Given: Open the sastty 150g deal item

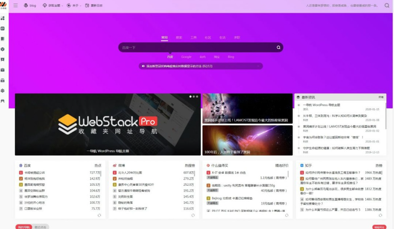Looking at the screenshot, I should click(243, 185).
